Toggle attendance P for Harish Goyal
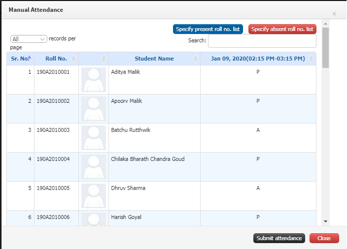Screen dimensions: 347x249 coord(258,217)
